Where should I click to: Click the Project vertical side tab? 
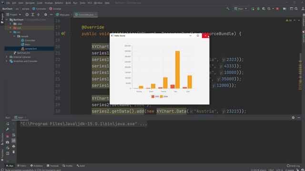[x=2, y=19]
